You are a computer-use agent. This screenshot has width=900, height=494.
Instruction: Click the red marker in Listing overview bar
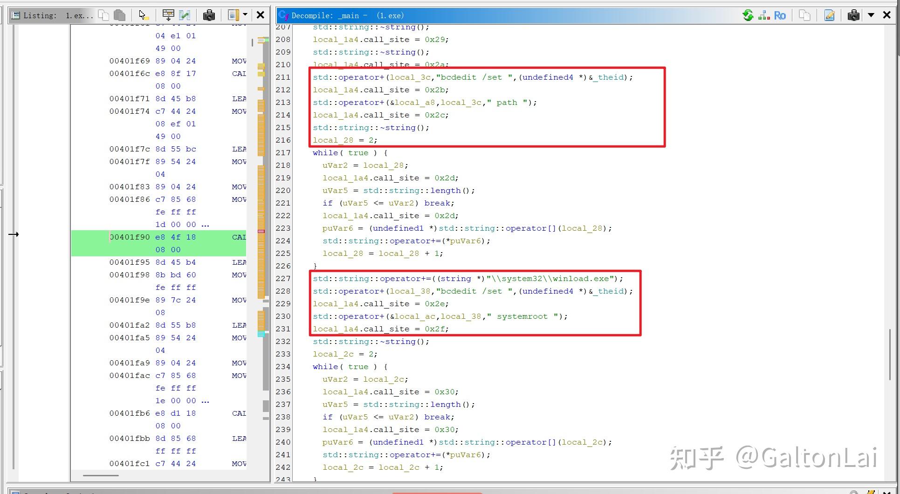coord(261,231)
